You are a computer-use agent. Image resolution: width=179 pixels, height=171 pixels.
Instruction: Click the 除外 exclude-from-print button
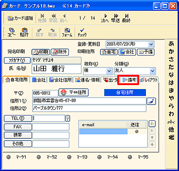coord(60,52)
